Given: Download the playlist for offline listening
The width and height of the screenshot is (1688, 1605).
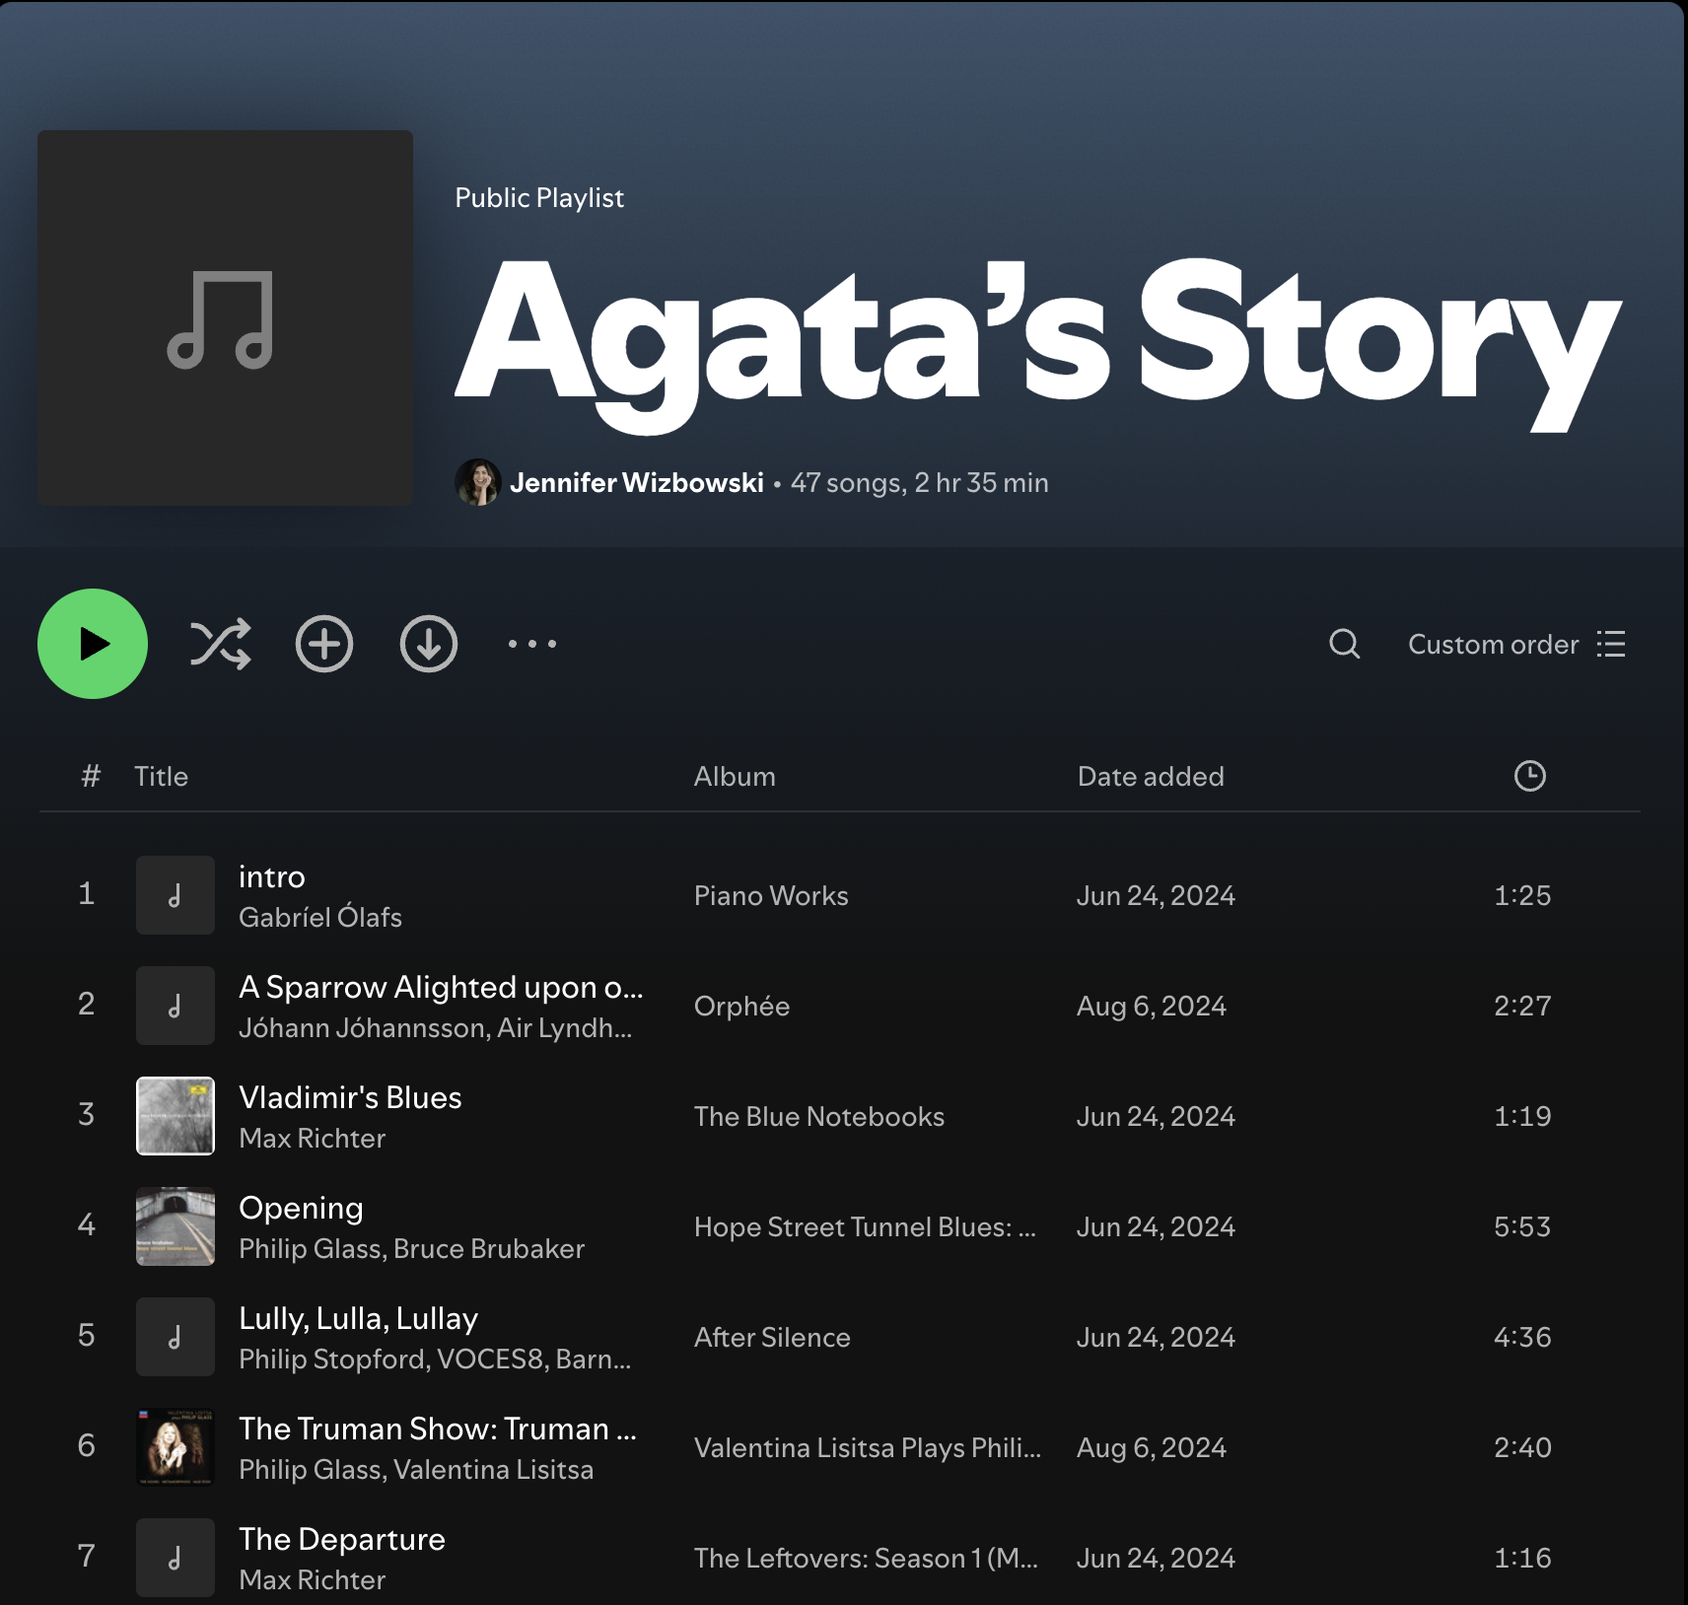Looking at the screenshot, I should pos(429,644).
